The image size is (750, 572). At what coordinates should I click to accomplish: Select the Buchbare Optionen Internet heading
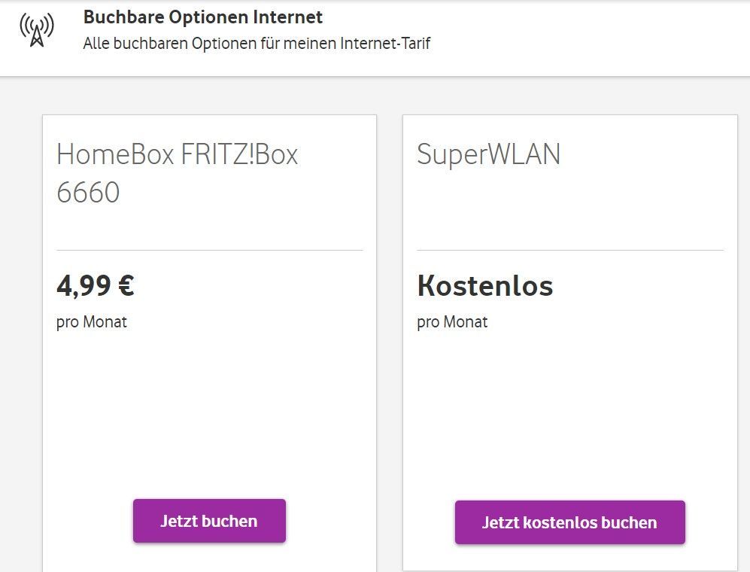tap(202, 17)
